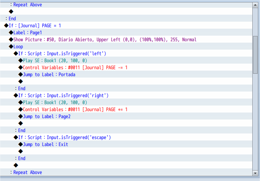Click empty diamond row below Jump to Portada

click(x=126, y=81)
